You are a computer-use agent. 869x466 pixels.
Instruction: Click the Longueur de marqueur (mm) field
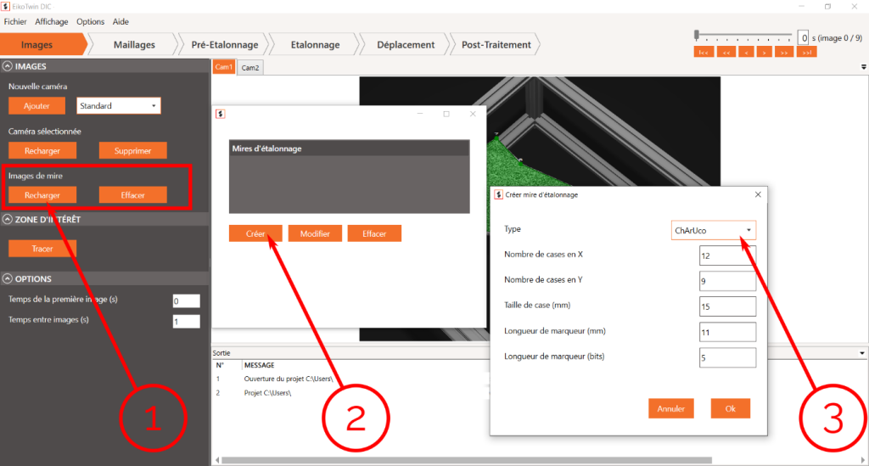click(727, 332)
